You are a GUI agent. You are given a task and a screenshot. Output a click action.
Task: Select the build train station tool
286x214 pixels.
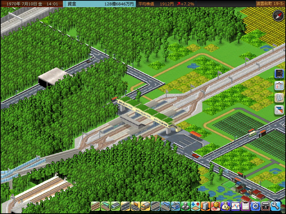[x=105, y=206]
